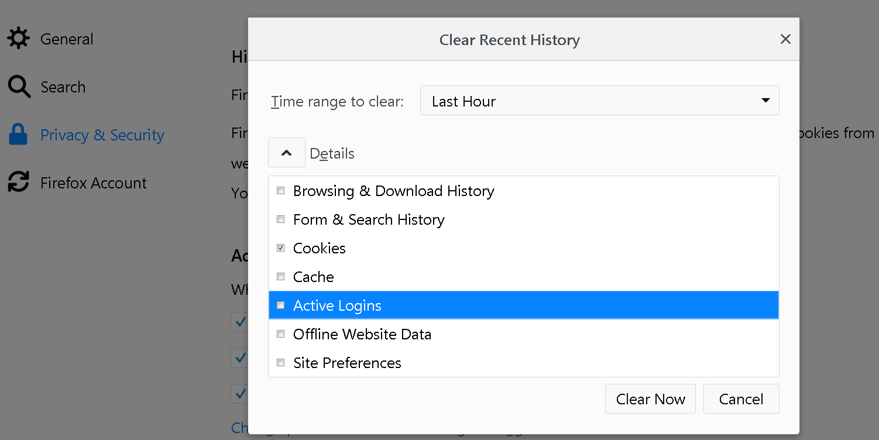Click the Privacy & Security lock icon

18,135
